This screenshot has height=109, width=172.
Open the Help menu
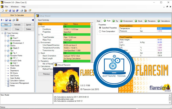click(x=23, y=7)
